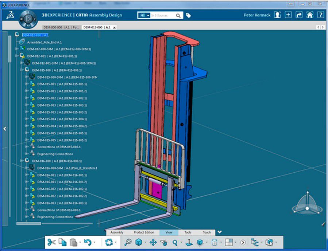This screenshot has width=328, height=251.
Task: Click the tree horizontal scrollbar
Action: 29,223
